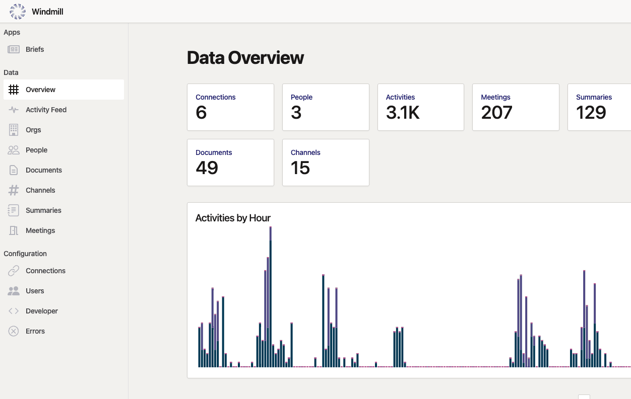Click the "Apps" sidebar section header

click(12, 32)
